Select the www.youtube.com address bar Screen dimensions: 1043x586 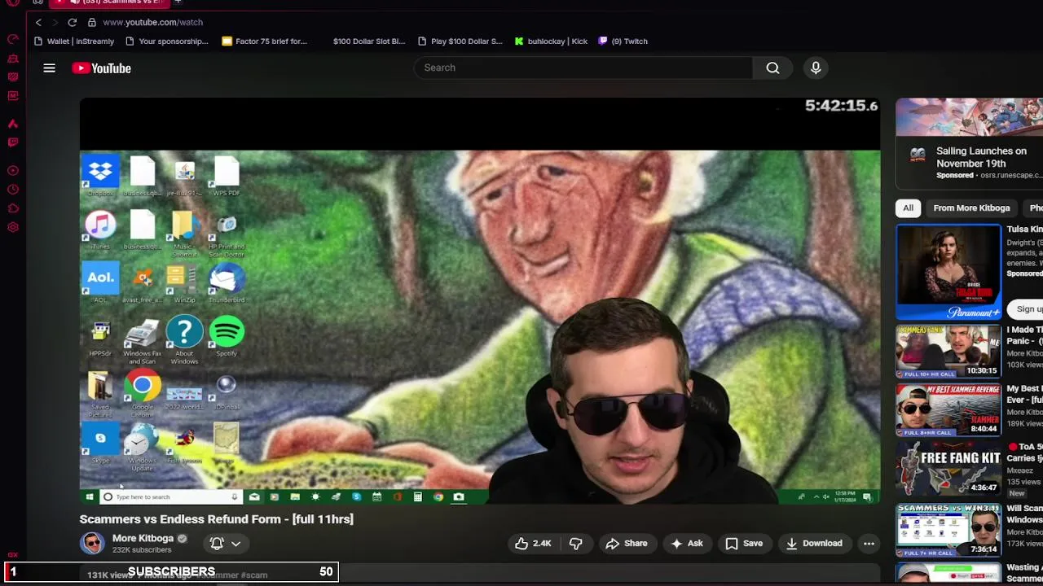(153, 22)
